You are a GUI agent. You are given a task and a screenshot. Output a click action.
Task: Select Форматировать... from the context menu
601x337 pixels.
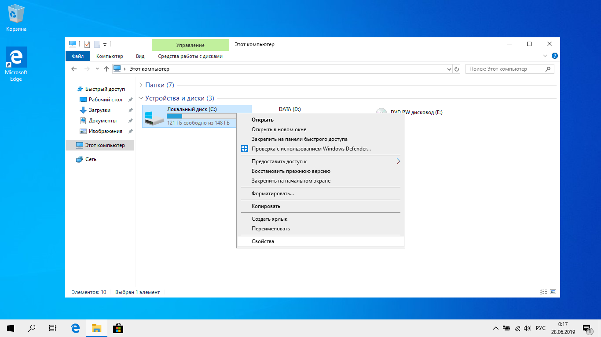click(272, 194)
